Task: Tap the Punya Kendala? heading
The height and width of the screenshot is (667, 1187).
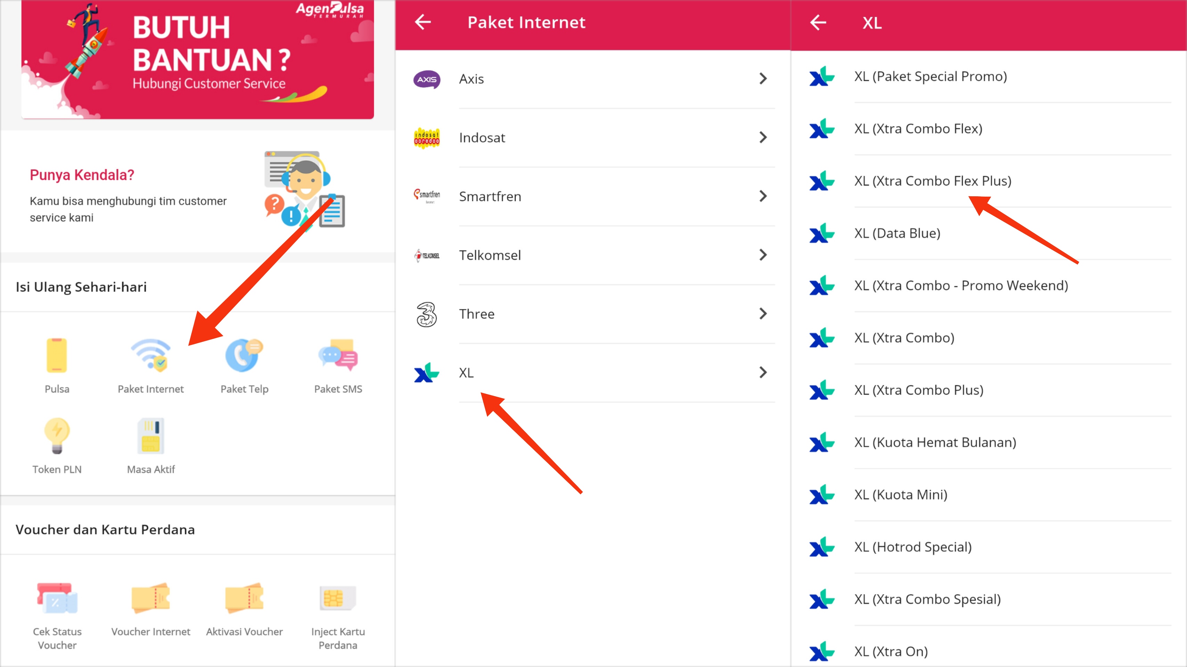Action: tap(82, 175)
